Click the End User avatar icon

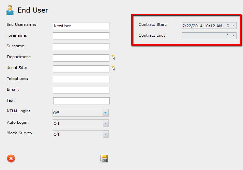(10, 10)
